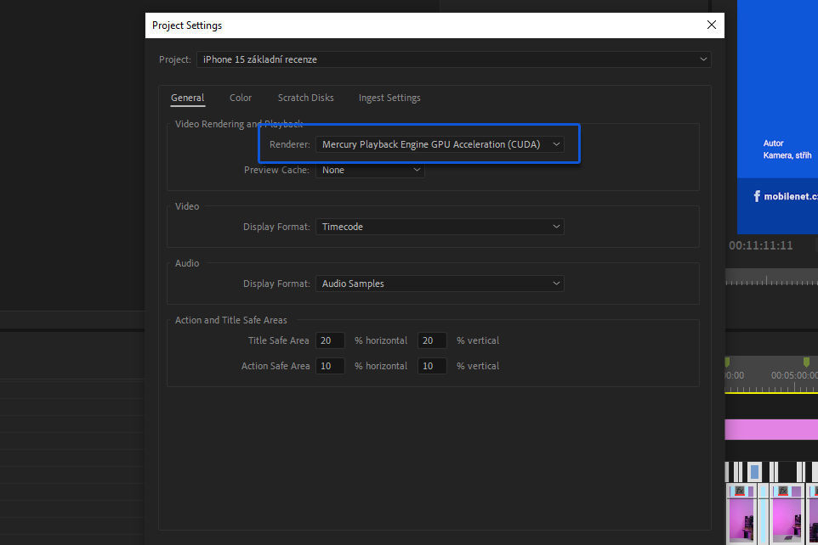Click the Title Safe Area horizontal field

[x=330, y=340]
